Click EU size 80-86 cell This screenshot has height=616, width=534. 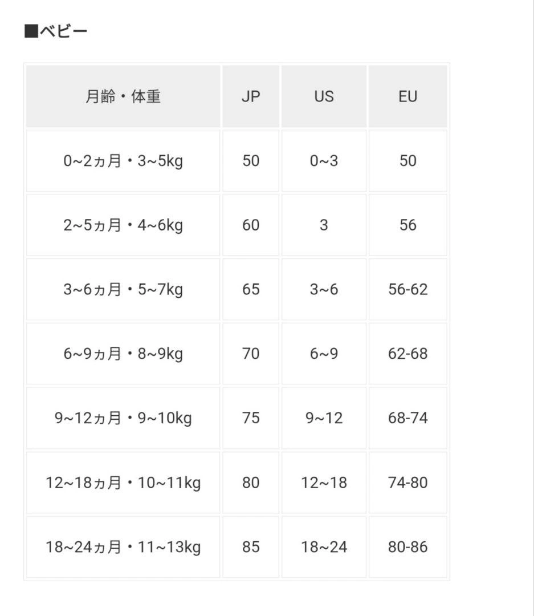click(x=408, y=548)
